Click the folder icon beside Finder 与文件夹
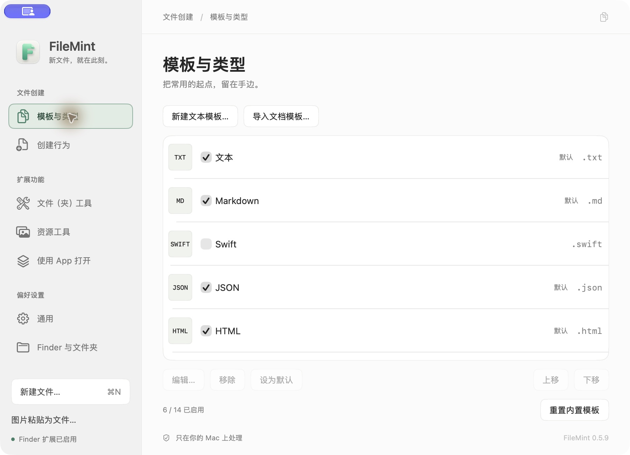Image resolution: width=630 pixels, height=455 pixels. pyautogui.click(x=23, y=347)
